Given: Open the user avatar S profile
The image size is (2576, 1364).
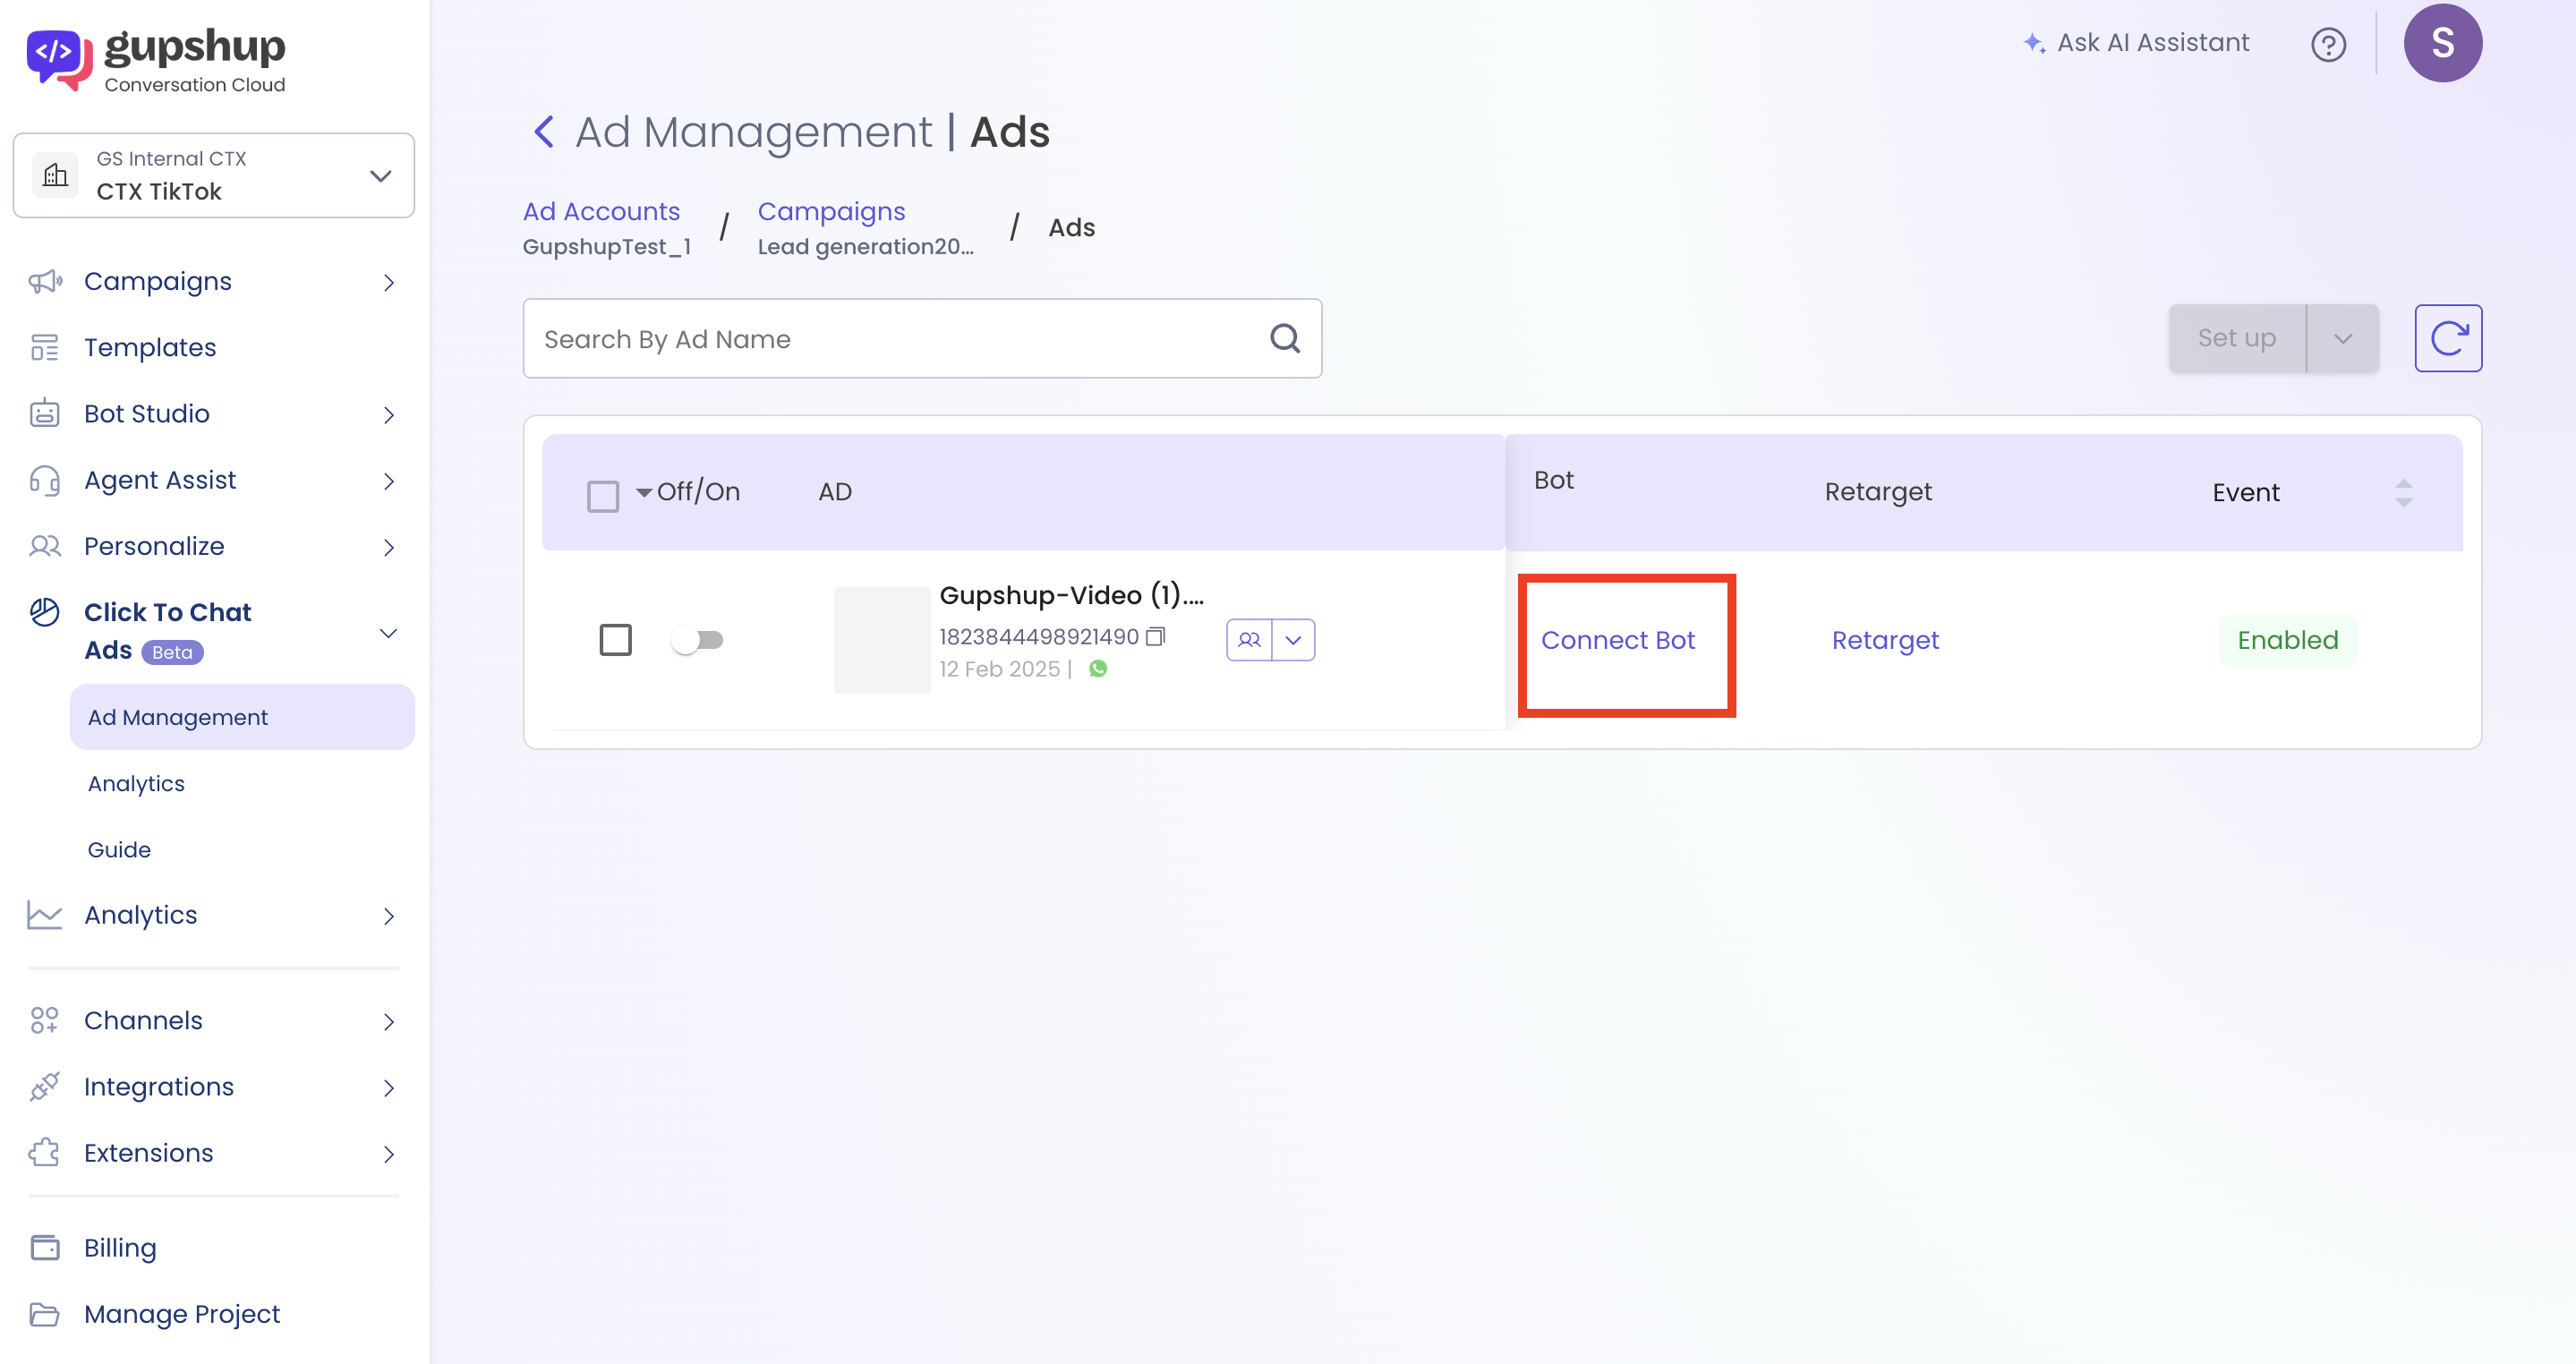Looking at the screenshot, I should pos(2441,43).
